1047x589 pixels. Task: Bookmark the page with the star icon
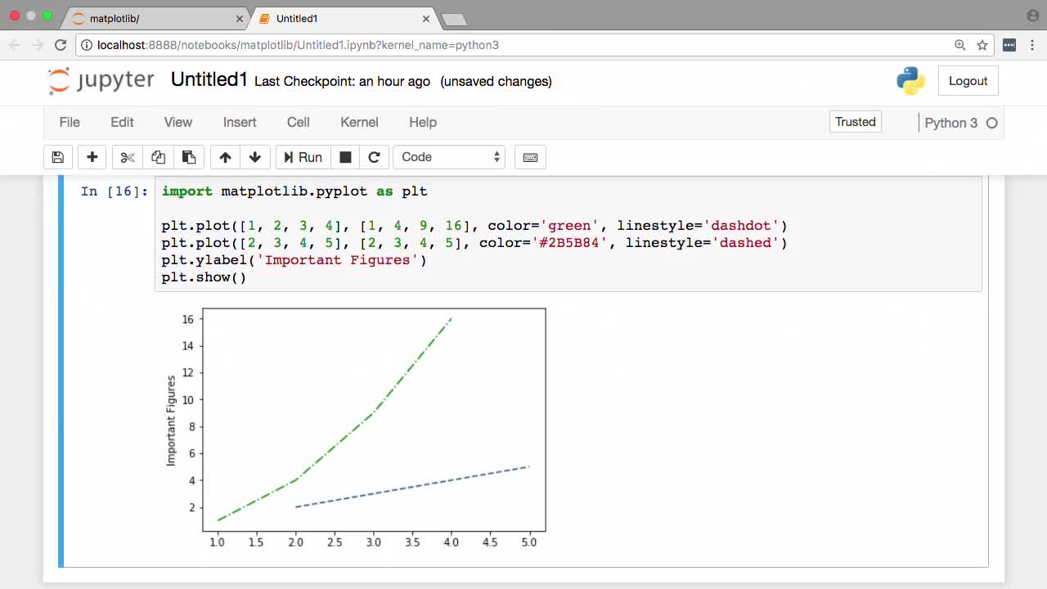[x=982, y=45]
